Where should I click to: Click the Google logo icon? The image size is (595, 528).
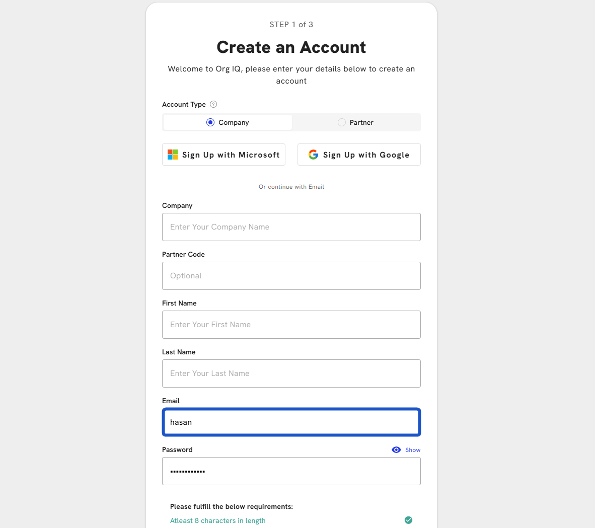point(313,155)
